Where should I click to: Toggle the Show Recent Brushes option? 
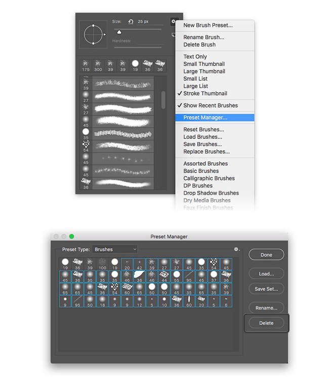(210, 105)
